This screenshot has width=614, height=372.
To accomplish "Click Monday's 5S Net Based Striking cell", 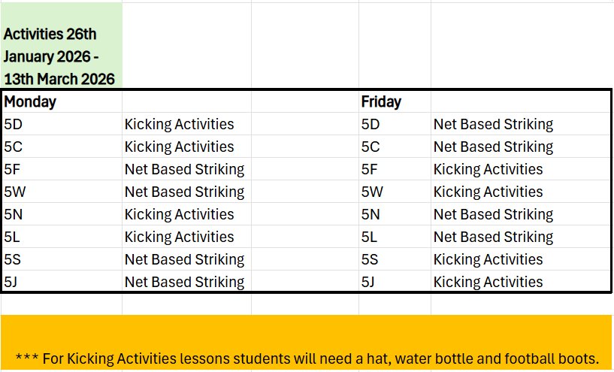I will [x=184, y=259].
